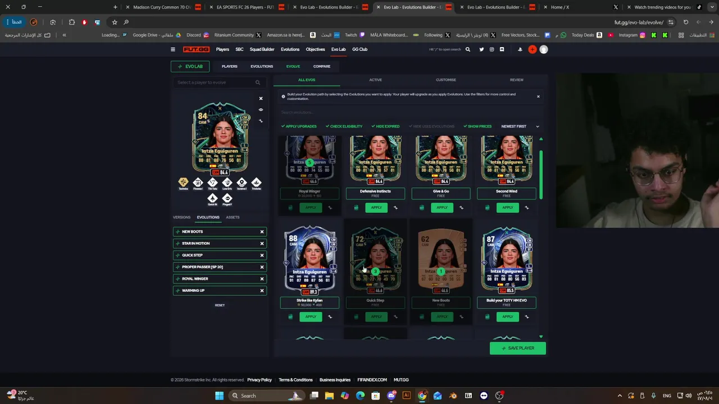The image size is (719, 404).
Task: Click the magnifier in player search box
Action: pyautogui.click(x=258, y=82)
